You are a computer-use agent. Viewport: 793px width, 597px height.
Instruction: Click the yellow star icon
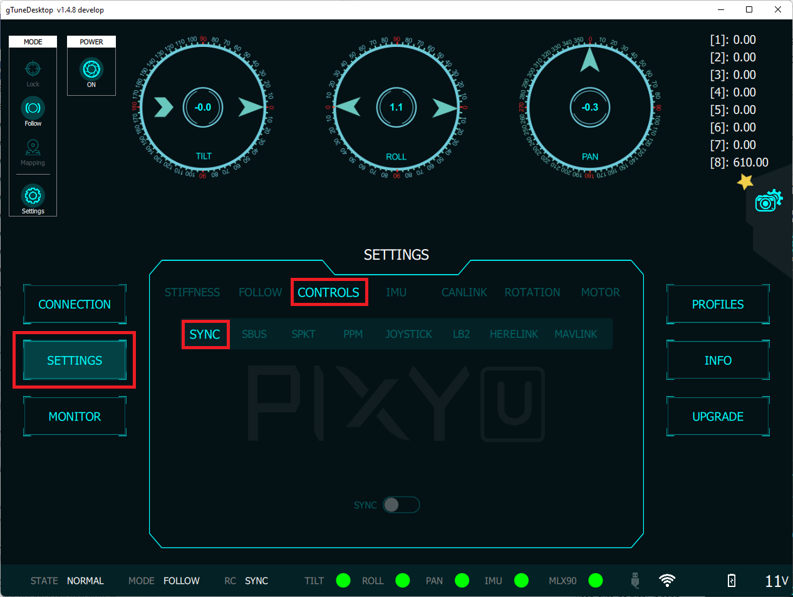[x=745, y=182]
